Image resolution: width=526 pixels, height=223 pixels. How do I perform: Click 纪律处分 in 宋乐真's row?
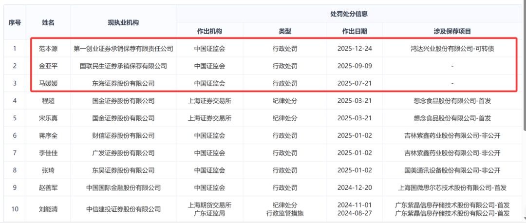[284, 118]
